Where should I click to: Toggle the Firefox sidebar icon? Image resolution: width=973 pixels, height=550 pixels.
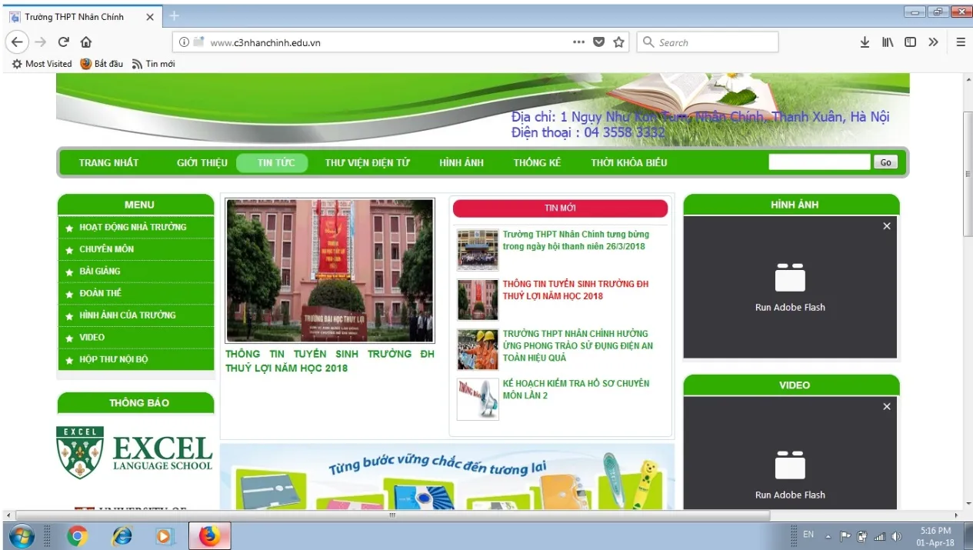click(x=910, y=42)
